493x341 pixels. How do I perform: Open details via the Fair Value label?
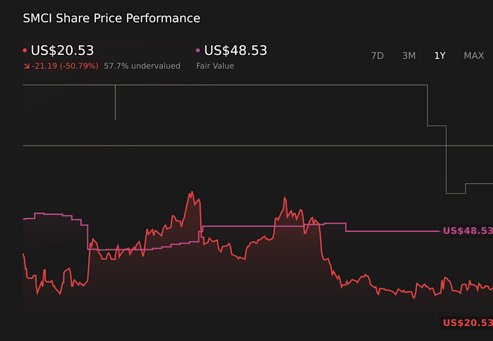click(215, 66)
